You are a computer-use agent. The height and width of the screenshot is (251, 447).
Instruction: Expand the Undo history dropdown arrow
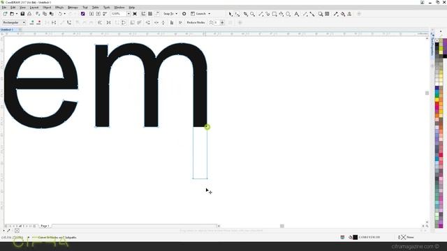point(65,14)
